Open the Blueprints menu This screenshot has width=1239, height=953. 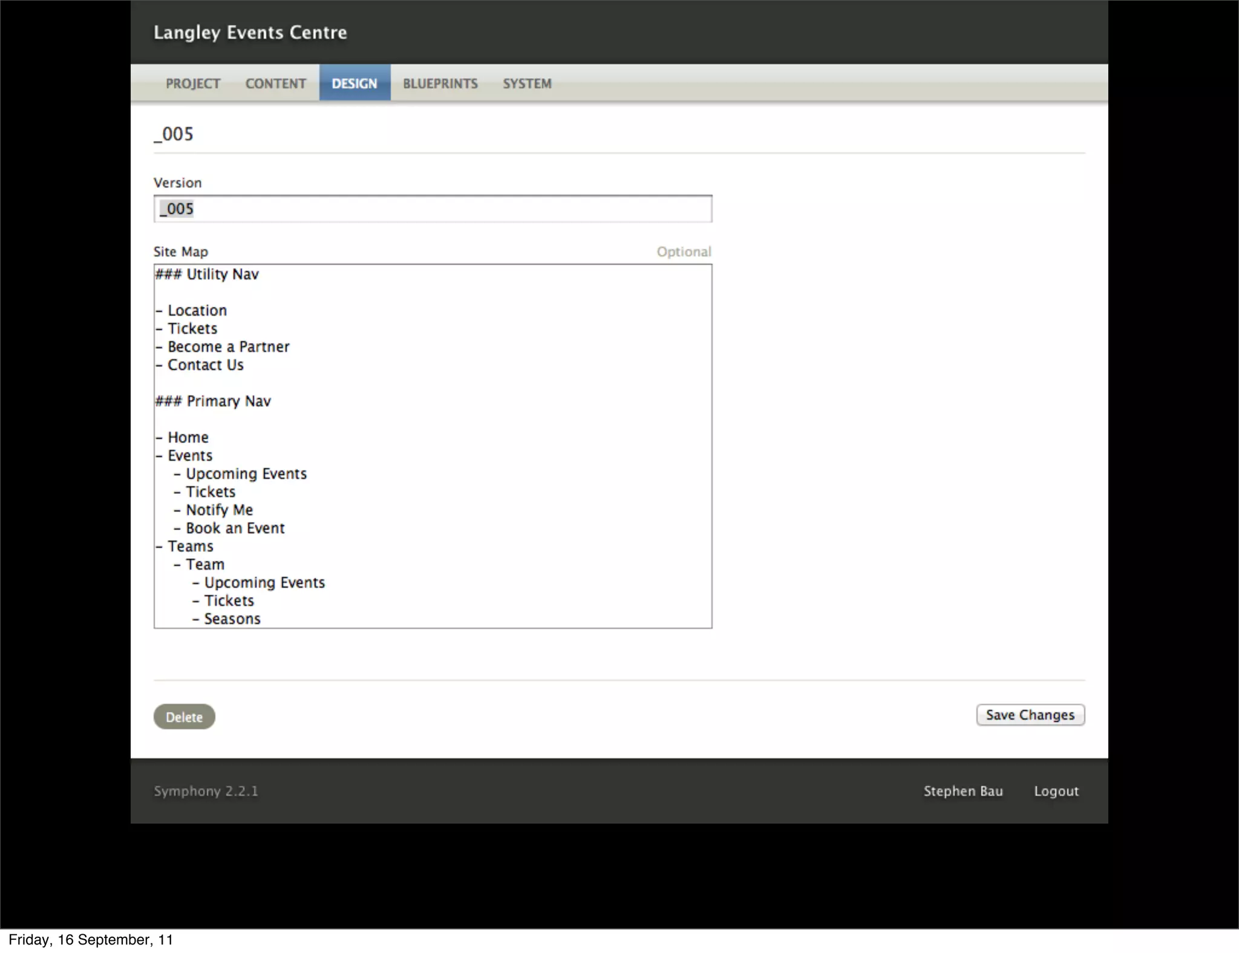[x=440, y=83]
